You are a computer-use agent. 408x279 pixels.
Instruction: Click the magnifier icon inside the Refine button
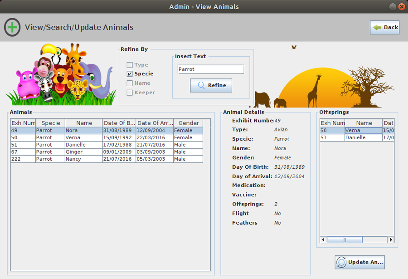coord(202,85)
